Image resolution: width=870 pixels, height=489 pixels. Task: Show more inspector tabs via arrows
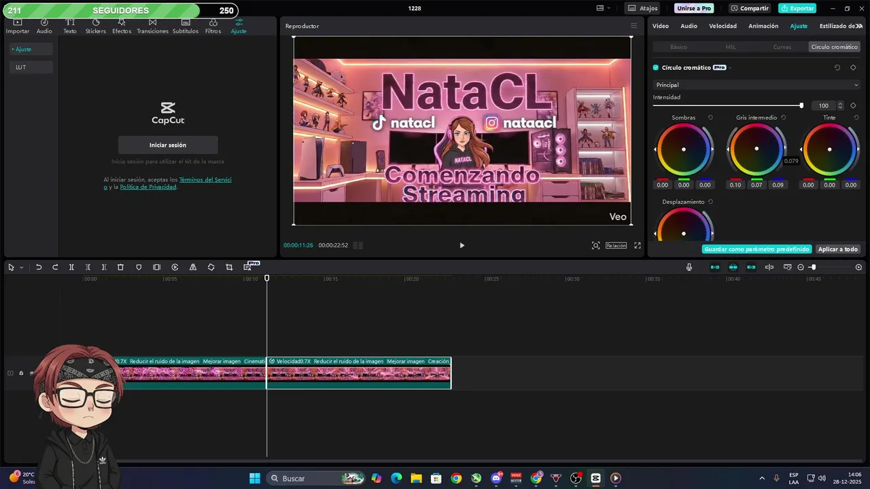(859, 26)
